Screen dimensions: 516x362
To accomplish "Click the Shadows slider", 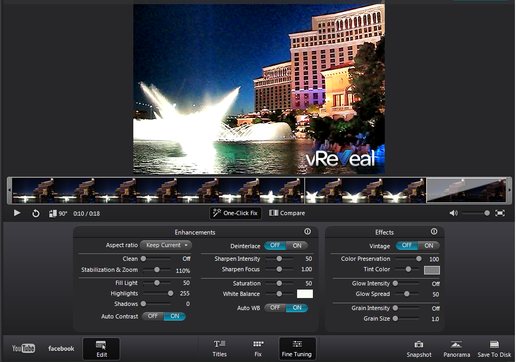I will [x=156, y=304].
